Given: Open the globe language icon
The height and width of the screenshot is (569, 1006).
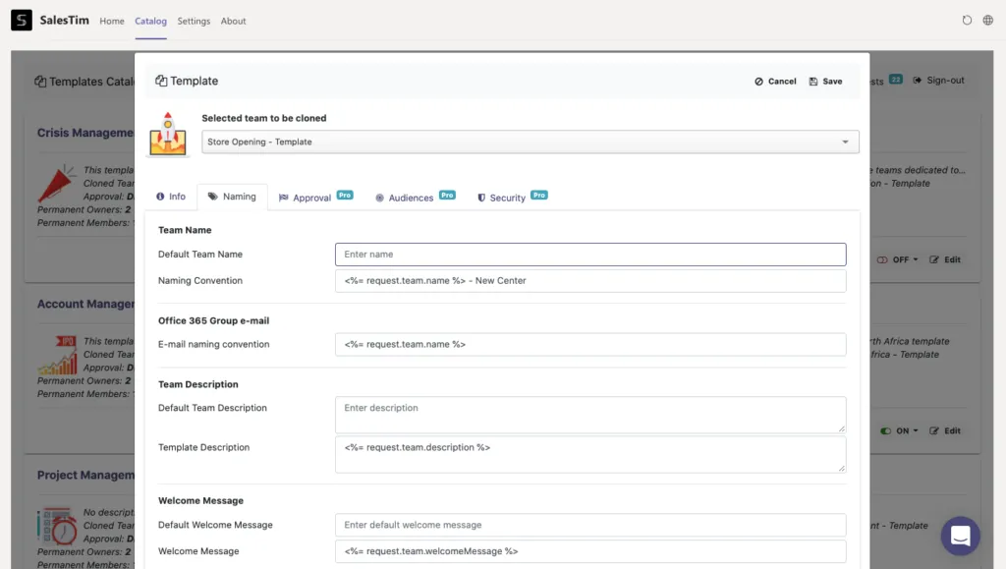Looking at the screenshot, I should pos(988,21).
